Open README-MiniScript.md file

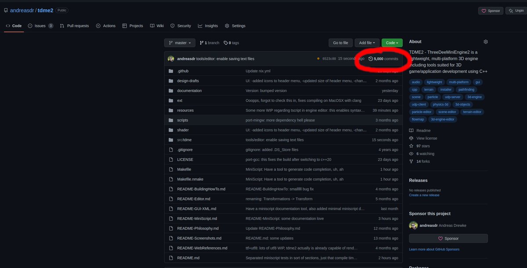(x=197, y=218)
